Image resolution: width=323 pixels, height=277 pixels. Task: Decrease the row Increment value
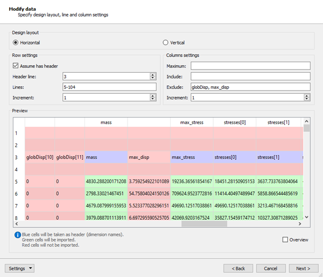[153, 99]
